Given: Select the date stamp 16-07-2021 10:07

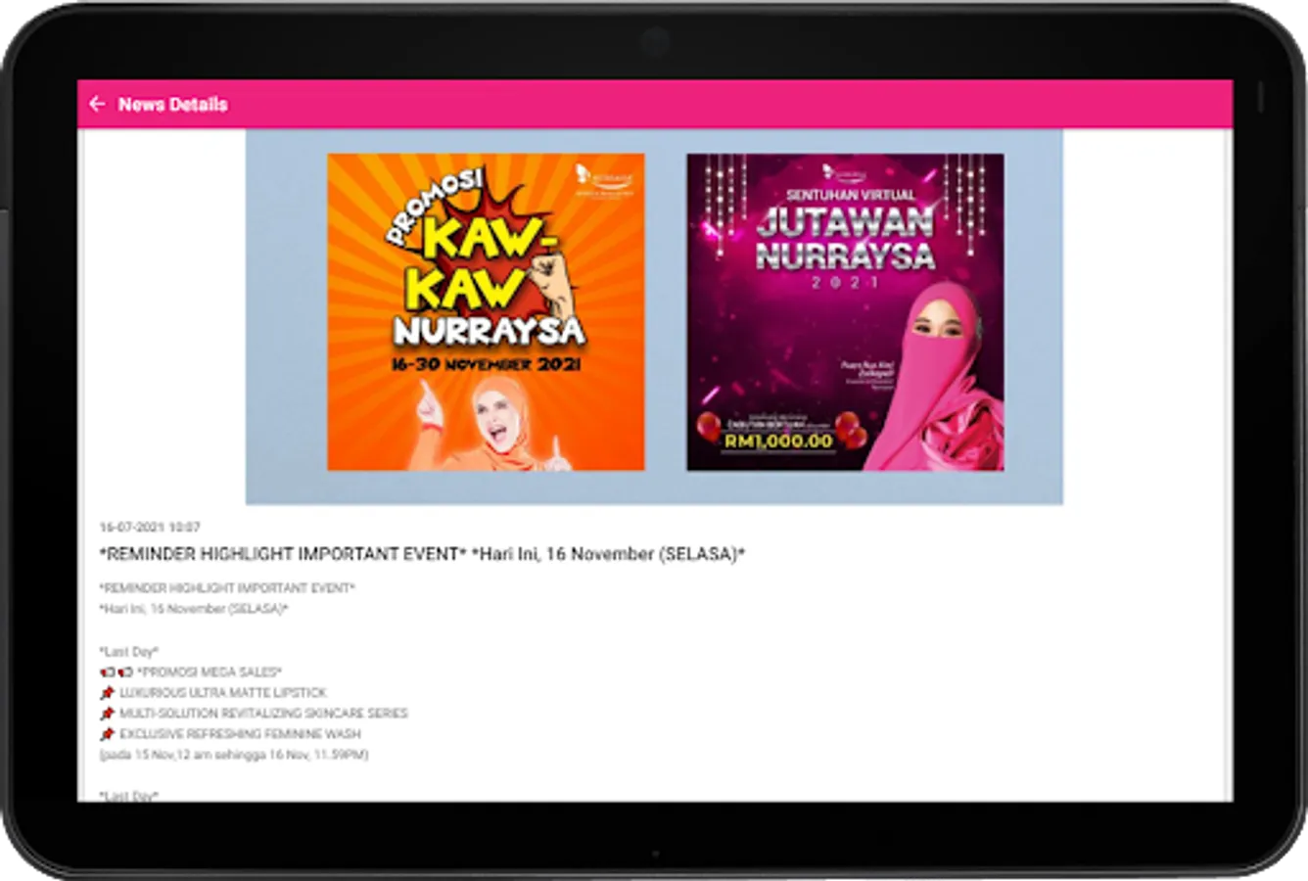Looking at the screenshot, I should [150, 527].
